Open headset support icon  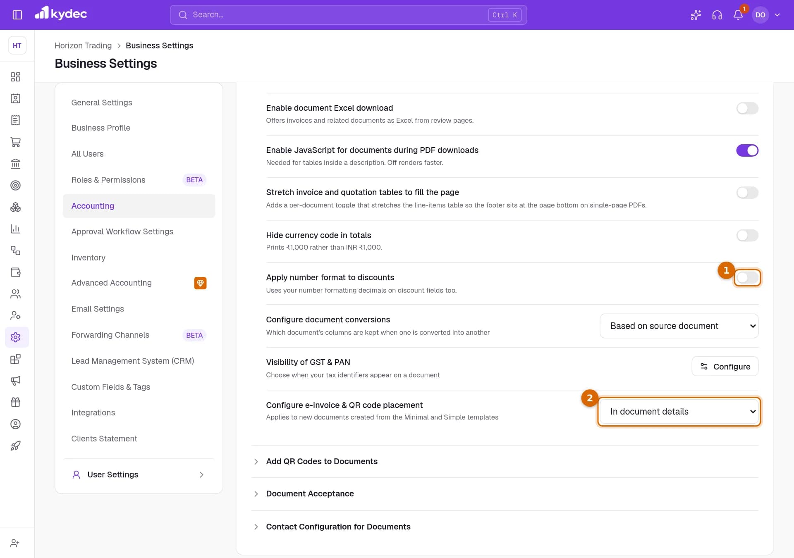[717, 15]
